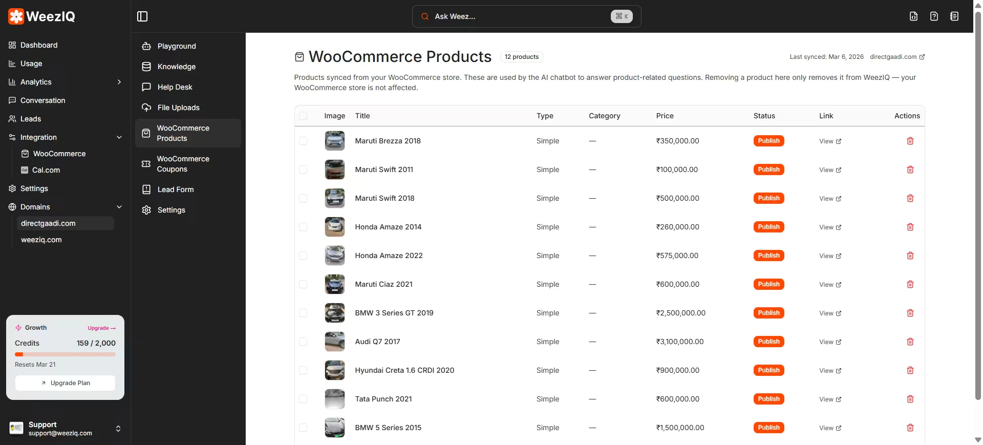Focus the Ask Weez search field
The width and height of the screenshot is (983, 445).
point(526,16)
